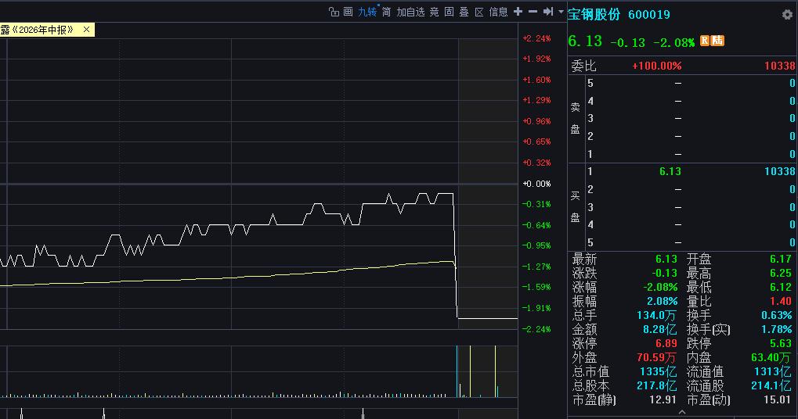This screenshot has height=419, width=798.
Task: Select the 画 drawing tool
Action: coord(348,12)
